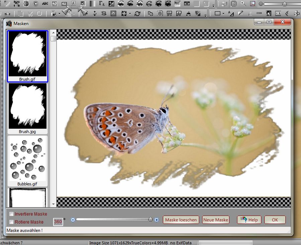
Task: Click the refresh arrows toolbar icon
Action: tap(137, 14)
